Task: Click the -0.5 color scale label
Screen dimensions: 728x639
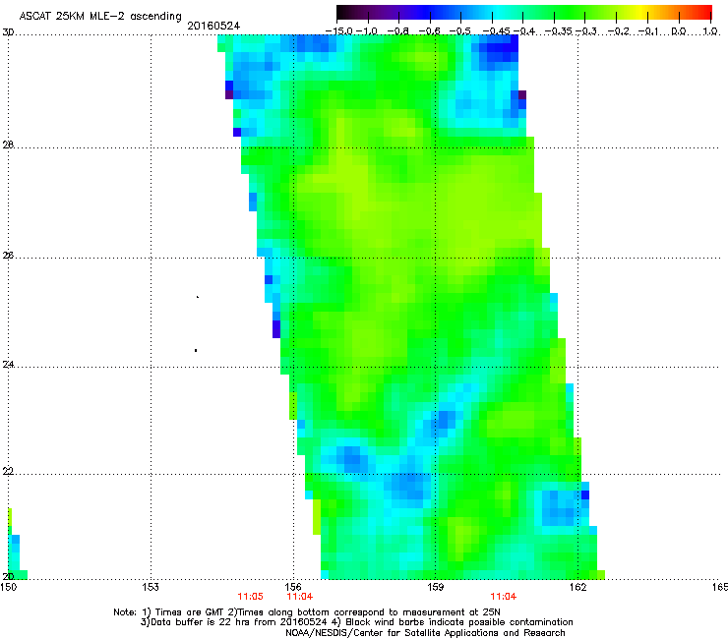Action: click(460, 31)
